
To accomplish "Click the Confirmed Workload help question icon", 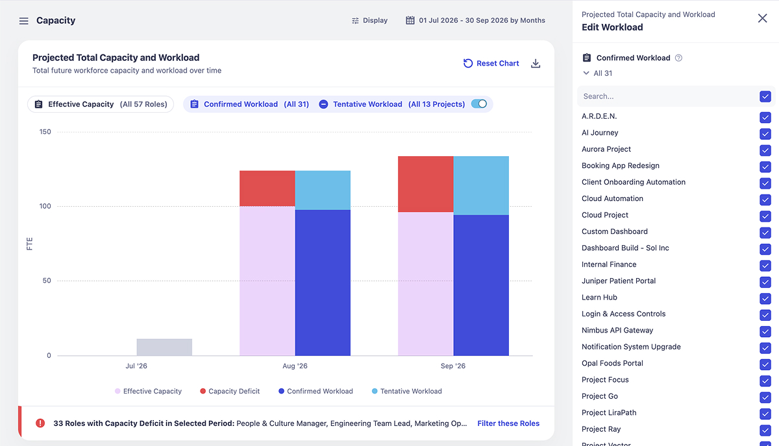I will (x=679, y=58).
